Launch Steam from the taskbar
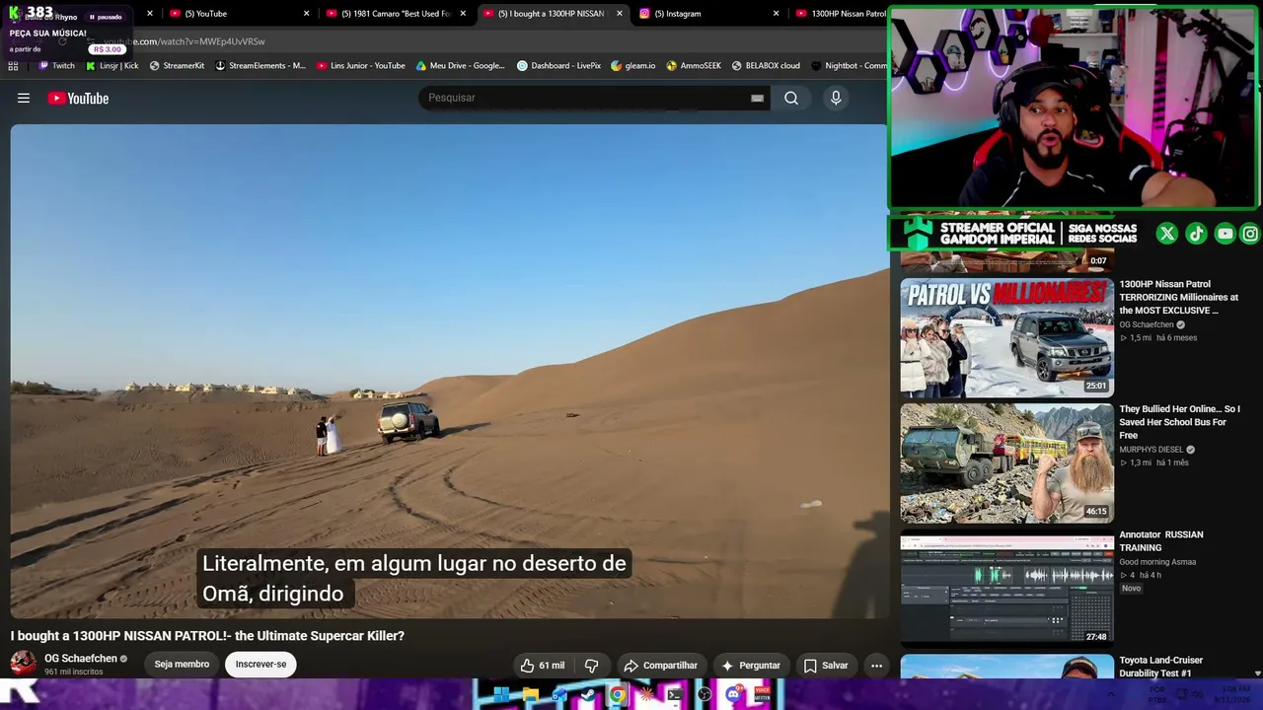 (x=588, y=694)
